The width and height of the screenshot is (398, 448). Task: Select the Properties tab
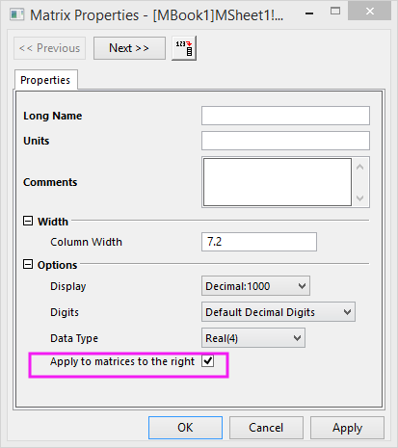[x=45, y=80]
